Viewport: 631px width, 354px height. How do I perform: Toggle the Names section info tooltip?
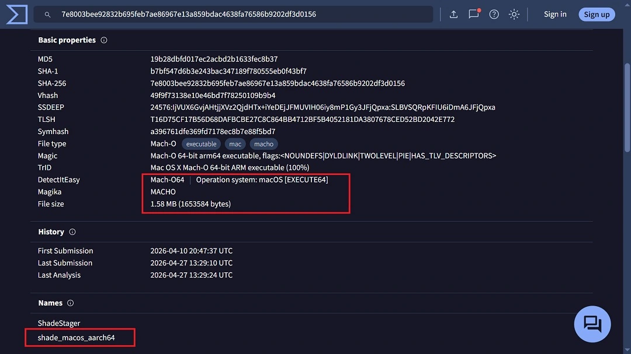click(x=70, y=303)
